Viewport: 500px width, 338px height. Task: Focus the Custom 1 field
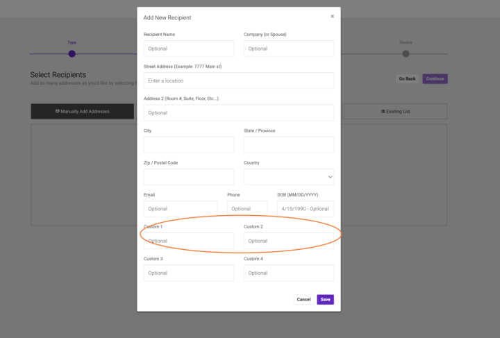[189, 241]
